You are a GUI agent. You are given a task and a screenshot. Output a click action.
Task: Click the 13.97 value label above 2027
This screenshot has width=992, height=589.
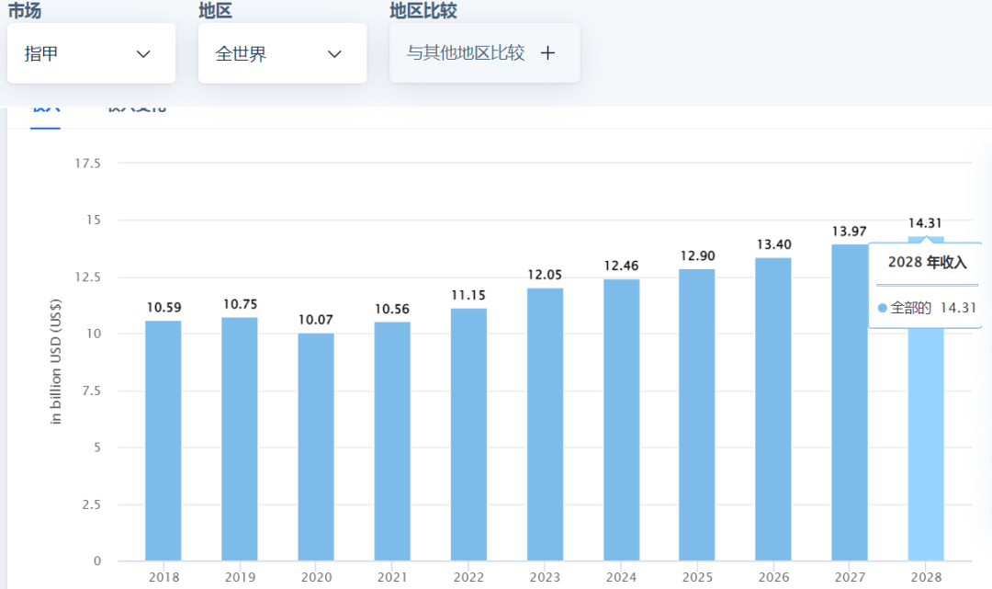coord(850,232)
